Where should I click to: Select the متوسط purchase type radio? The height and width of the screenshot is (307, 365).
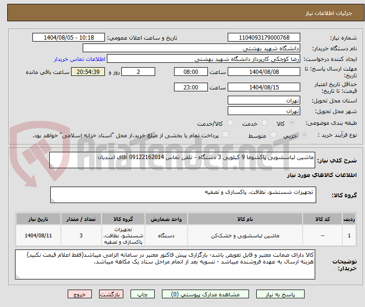pyautogui.click(x=273, y=135)
